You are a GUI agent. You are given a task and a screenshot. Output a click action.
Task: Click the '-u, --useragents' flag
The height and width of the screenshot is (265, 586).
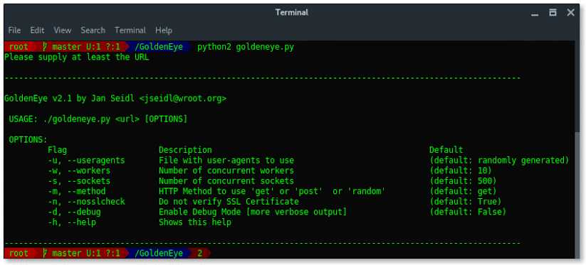click(x=86, y=161)
